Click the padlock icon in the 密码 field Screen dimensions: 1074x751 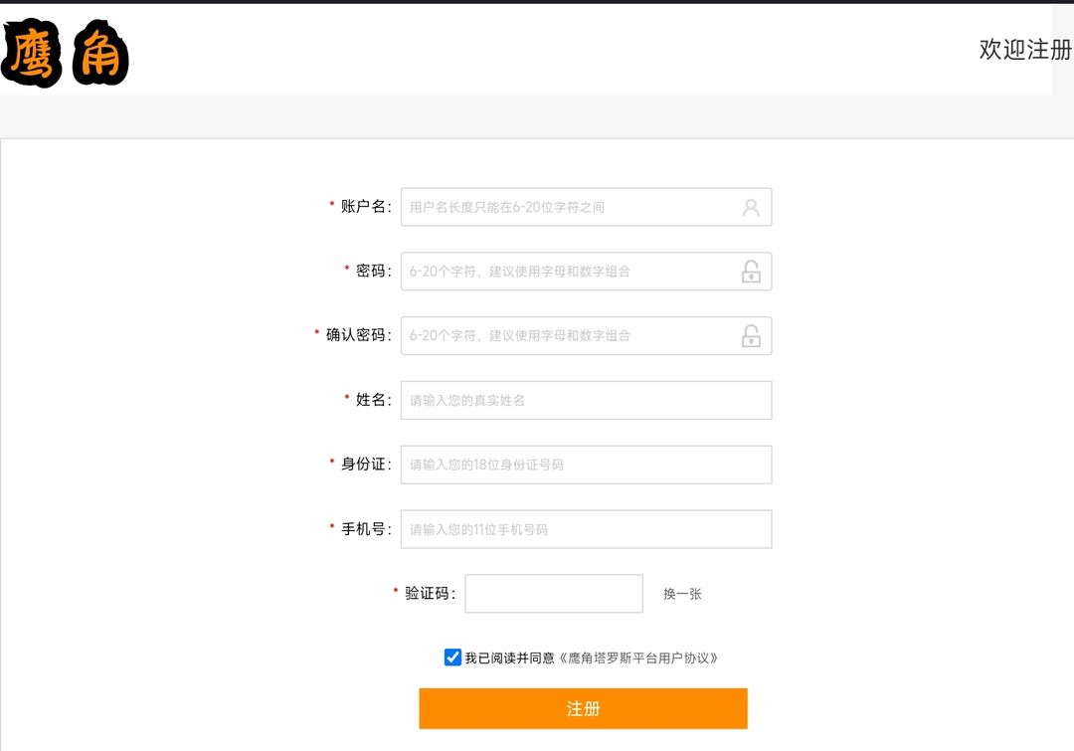[751, 272]
